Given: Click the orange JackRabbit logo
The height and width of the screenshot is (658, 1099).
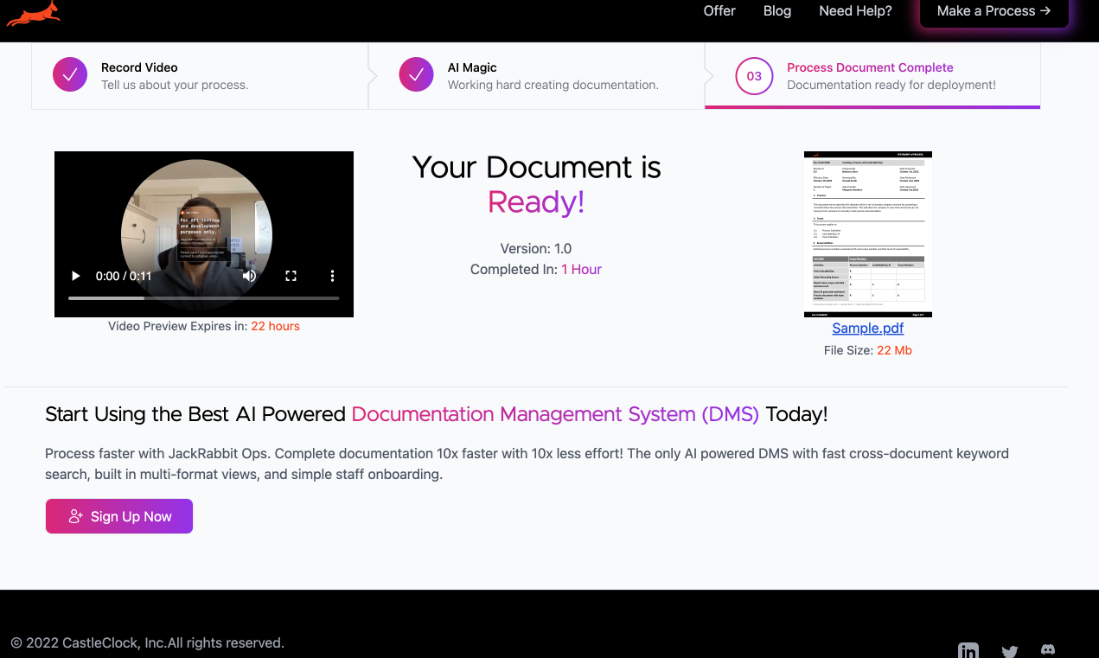Looking at the screenshot, I should point(33,12).
